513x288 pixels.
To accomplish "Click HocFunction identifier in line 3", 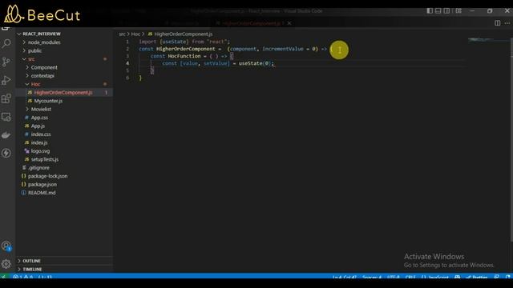I will coord(184,56).
